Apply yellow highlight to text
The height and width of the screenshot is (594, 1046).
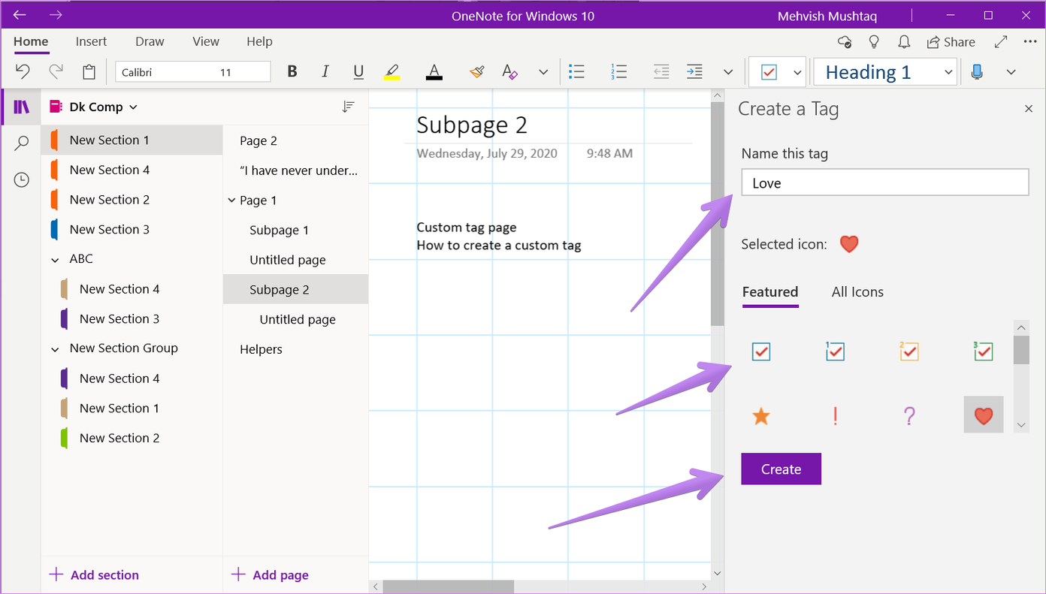click(x=391, y=71)
